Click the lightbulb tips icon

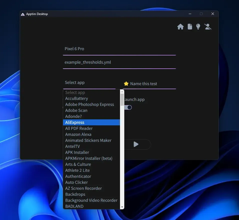[x=198, y=27]
